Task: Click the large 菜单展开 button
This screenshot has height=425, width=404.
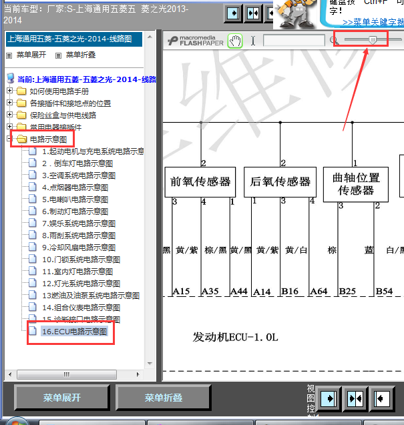Action: (62, 398)
